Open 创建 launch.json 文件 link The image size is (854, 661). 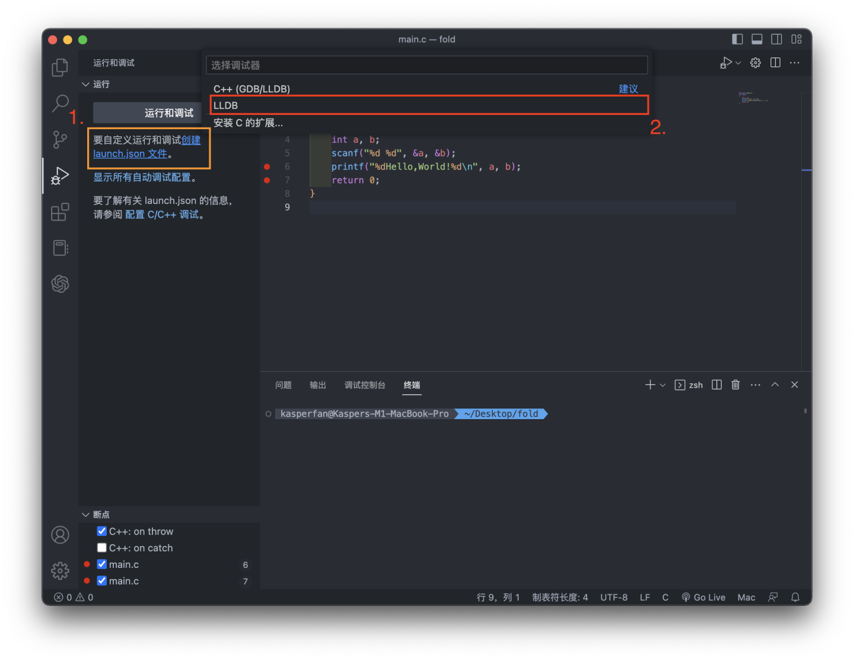coord(146,147)
